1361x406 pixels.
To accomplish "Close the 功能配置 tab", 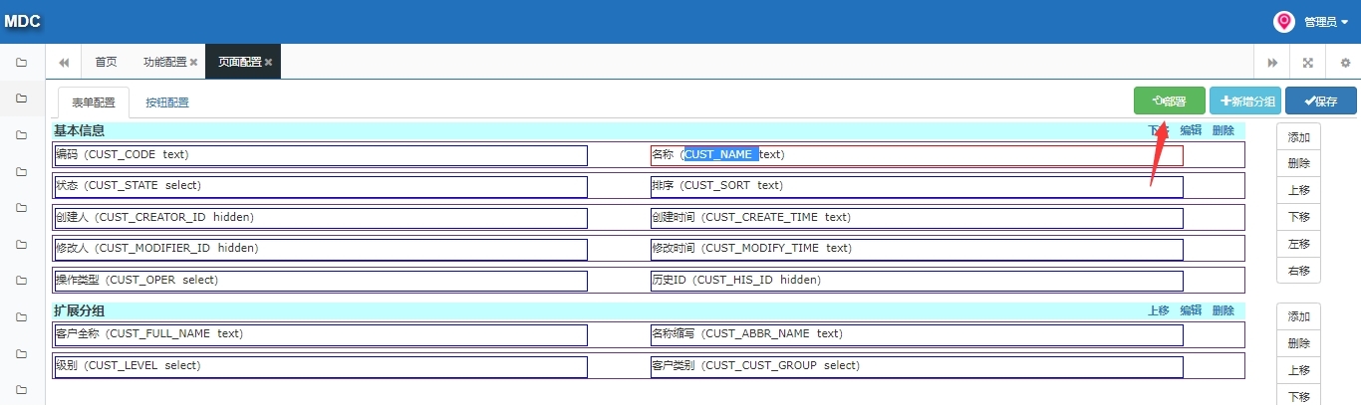I will tap(193, 62).
